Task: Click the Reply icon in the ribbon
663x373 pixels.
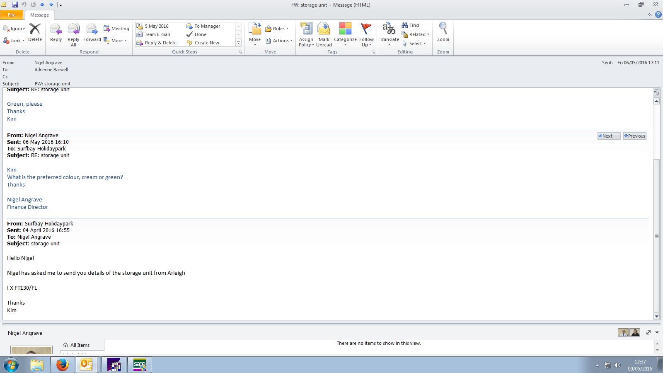Action: (56, 33)
